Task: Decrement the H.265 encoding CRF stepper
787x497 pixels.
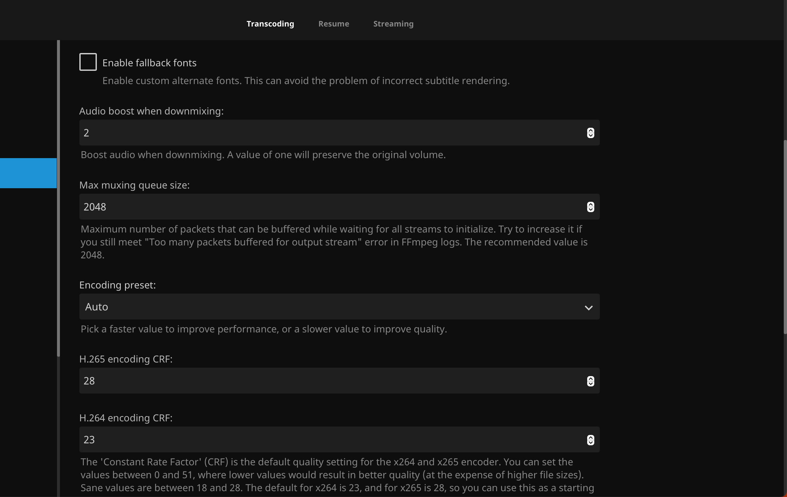Action: [590, 384]
